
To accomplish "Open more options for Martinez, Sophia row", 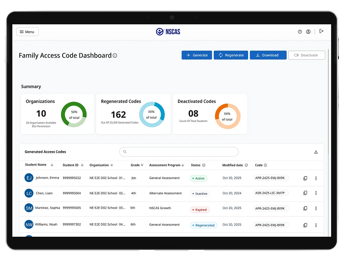I will point(316,208).
